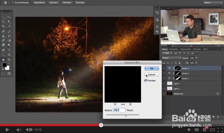The image size is (224, 133).
Task: Filter layers by pixel type
Action: coord(176,53)
